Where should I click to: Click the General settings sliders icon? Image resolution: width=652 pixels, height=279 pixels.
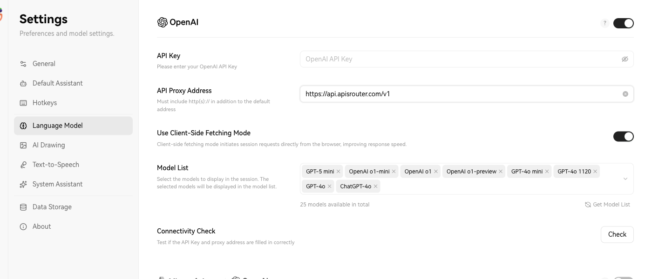point(23,64)
